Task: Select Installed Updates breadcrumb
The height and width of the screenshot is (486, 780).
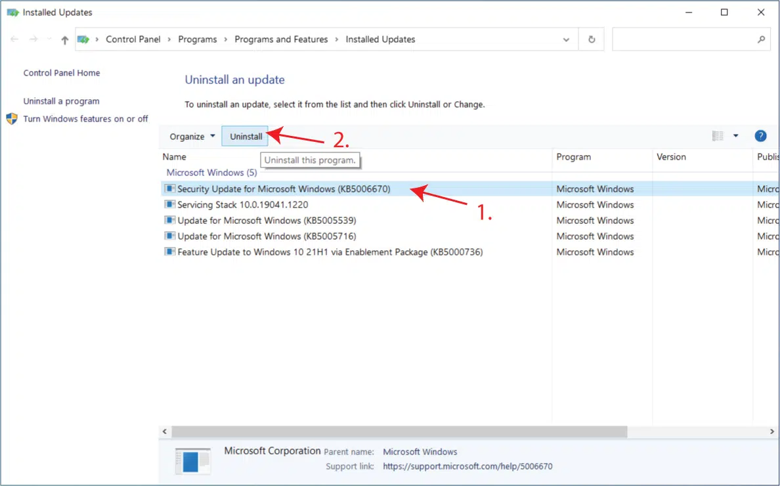Action: [x=381, y=39]
